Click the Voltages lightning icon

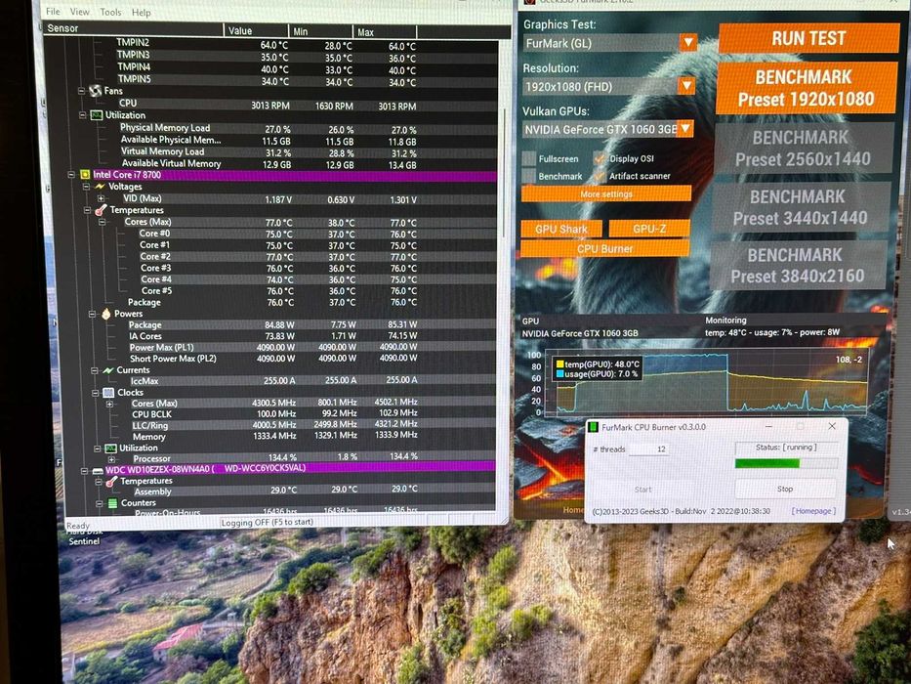[100, 187]
